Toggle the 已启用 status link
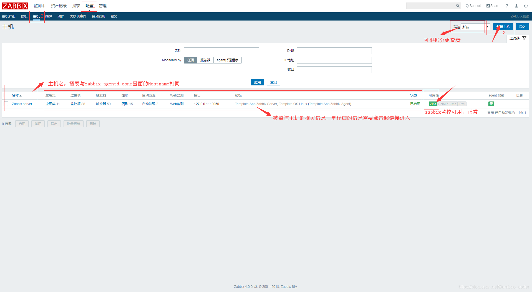 [x=415, y=104]
